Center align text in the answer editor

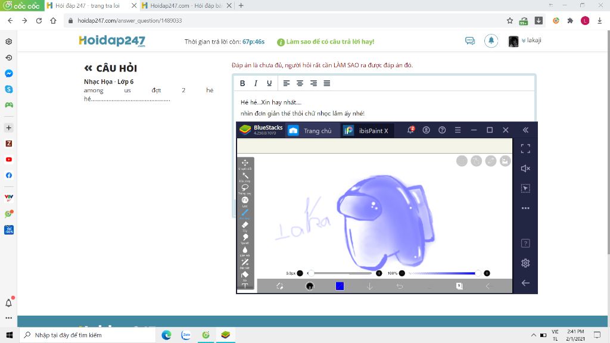tap(300, 83)
